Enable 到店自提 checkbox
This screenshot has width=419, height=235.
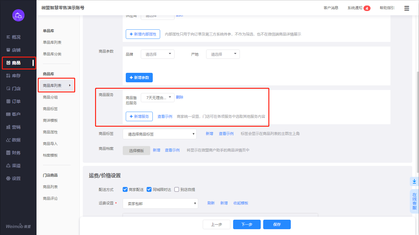[177, 189]
